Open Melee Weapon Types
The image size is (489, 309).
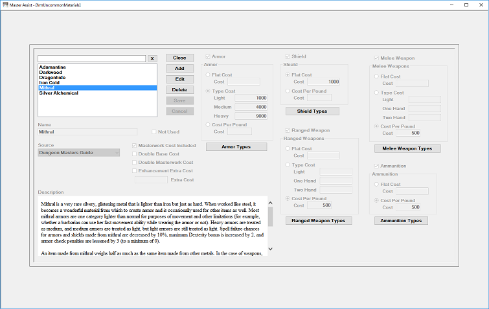(407, 148)
